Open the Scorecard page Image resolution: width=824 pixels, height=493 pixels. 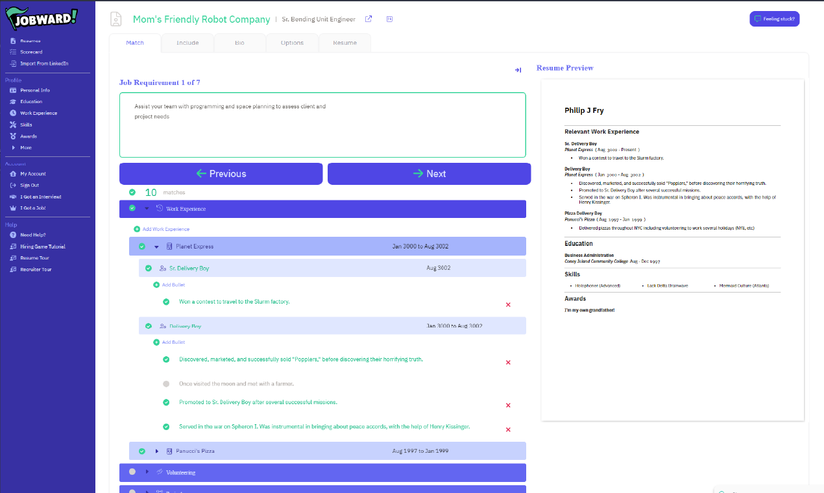tap(31, 52)
